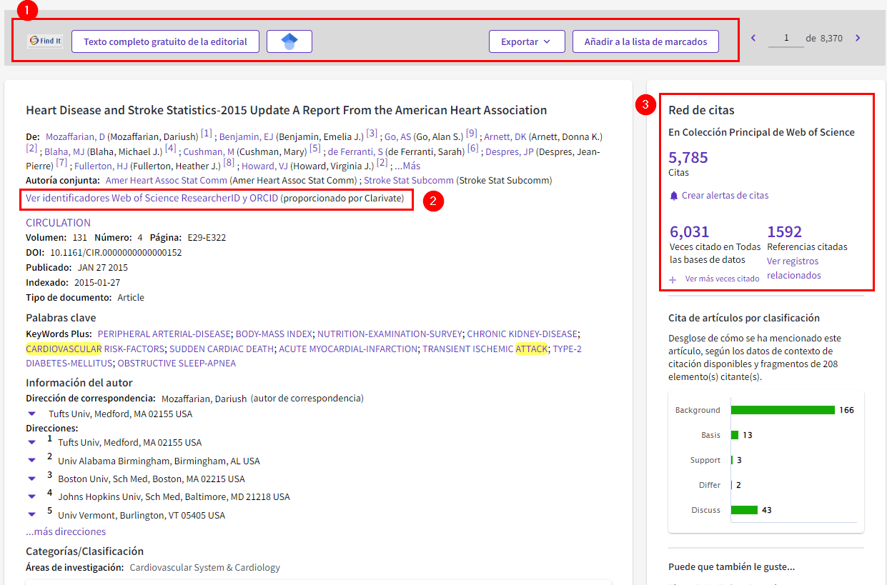Click Añadir a la lista de marcados
The height and width of the screenshot is (585, 887).
tap(645, 41)
